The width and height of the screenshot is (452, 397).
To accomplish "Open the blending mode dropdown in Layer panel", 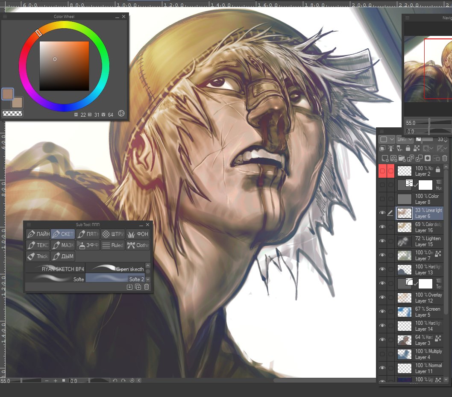I will point(405,140).
